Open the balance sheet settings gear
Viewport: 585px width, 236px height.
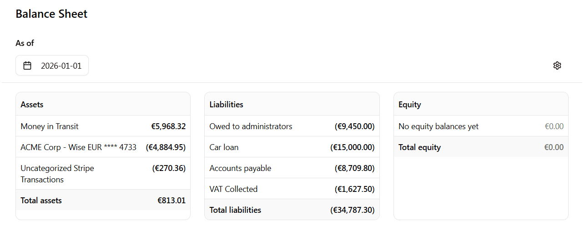click(557, 65)
